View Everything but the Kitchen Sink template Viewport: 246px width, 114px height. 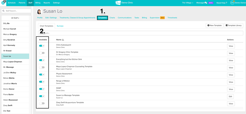click(231, 61)
